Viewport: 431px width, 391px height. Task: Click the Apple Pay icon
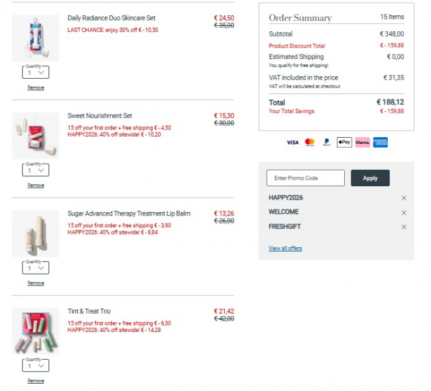(344, 142)
